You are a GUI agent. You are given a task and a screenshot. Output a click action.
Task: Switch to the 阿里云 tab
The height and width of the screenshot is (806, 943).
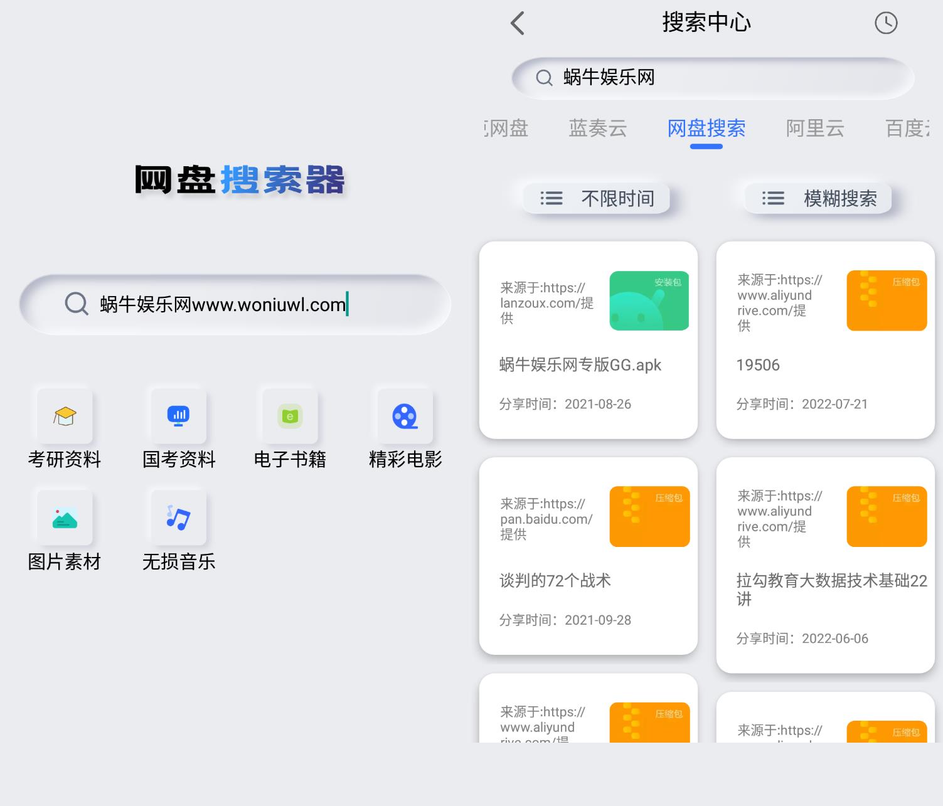click(x=815, y=129)
